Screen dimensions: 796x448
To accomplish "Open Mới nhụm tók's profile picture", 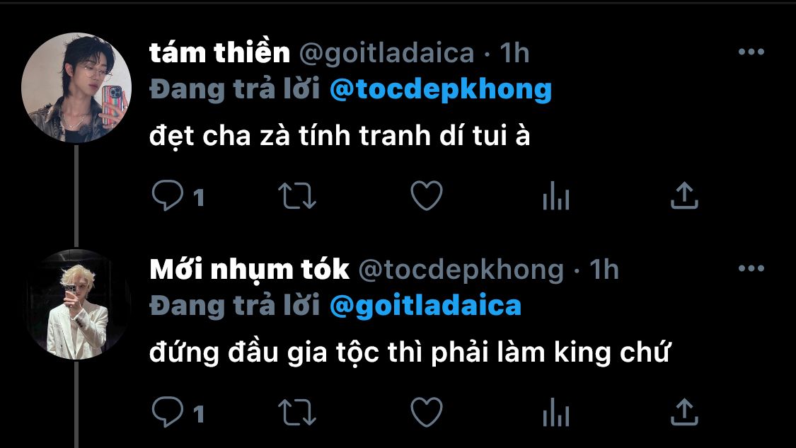I will pyautogui.click(x=76, y=304).
